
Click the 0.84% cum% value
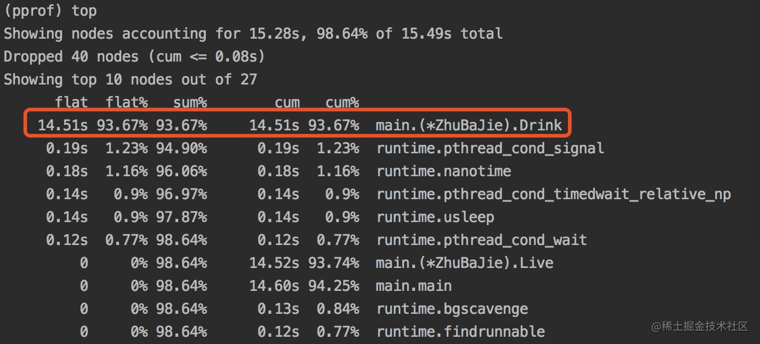coord(338,309)
